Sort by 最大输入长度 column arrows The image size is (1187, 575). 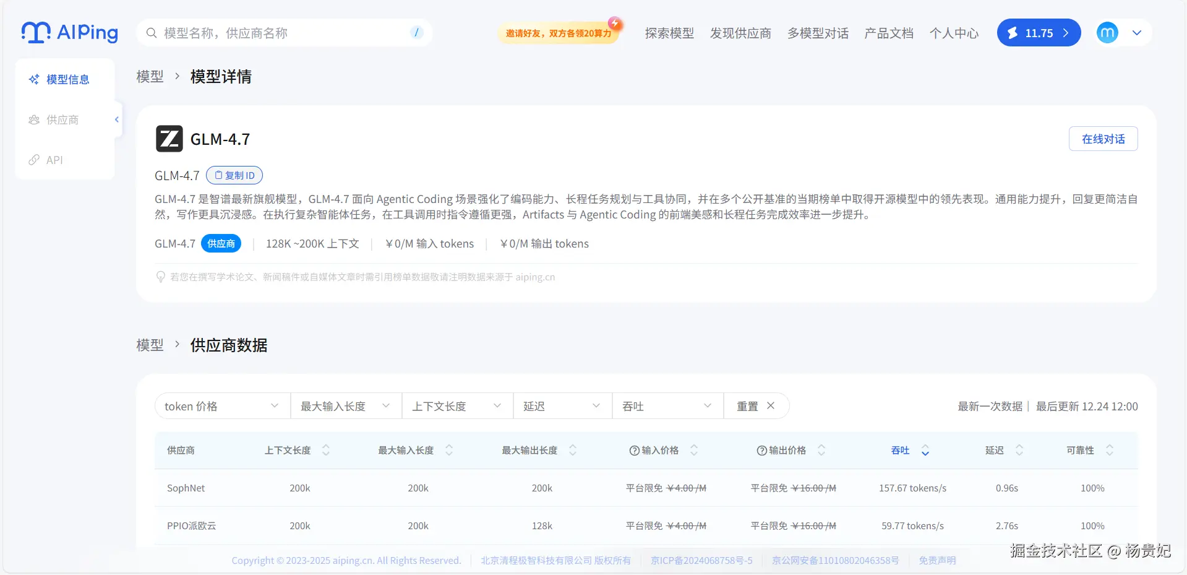coord(449,451)
